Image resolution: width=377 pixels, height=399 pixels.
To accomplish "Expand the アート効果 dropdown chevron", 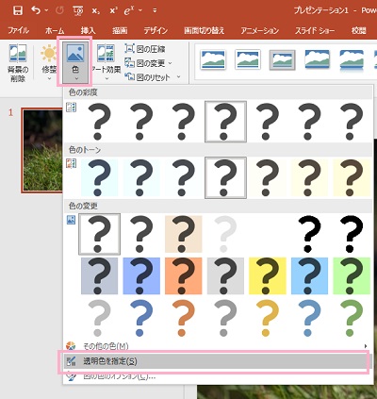I will click(x=107, y=79).
